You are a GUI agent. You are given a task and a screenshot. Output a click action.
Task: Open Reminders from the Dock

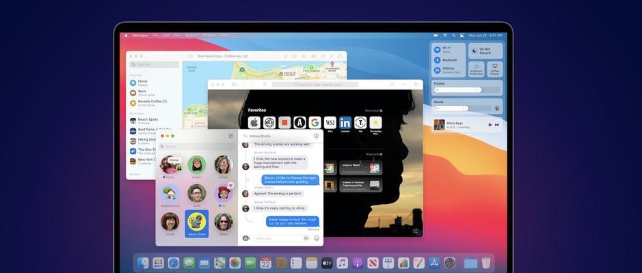297,263
